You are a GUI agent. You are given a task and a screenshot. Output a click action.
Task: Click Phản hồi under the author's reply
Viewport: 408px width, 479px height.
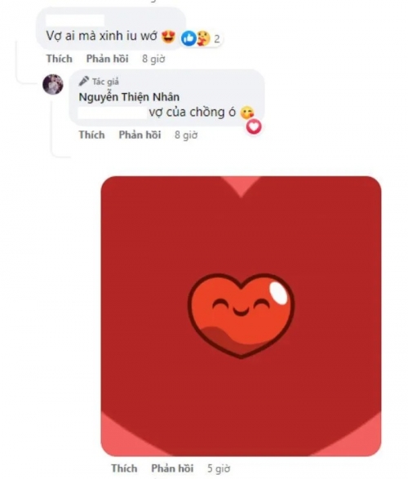140,135
